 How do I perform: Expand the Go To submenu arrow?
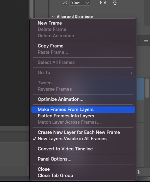pyautogui.click(x=132, y=73)
